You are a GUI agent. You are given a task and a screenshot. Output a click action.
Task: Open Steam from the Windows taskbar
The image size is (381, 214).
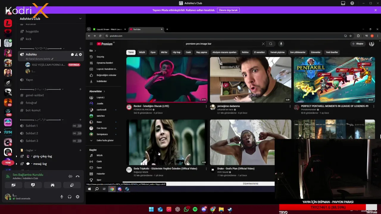click(x=230, y=209)
